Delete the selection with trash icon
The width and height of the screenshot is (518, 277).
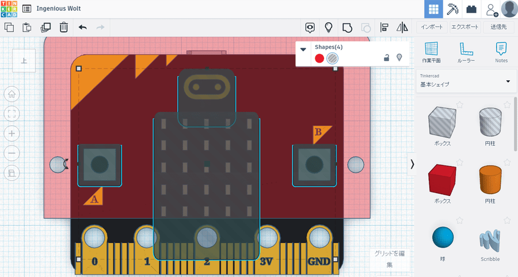coord(64,28)
